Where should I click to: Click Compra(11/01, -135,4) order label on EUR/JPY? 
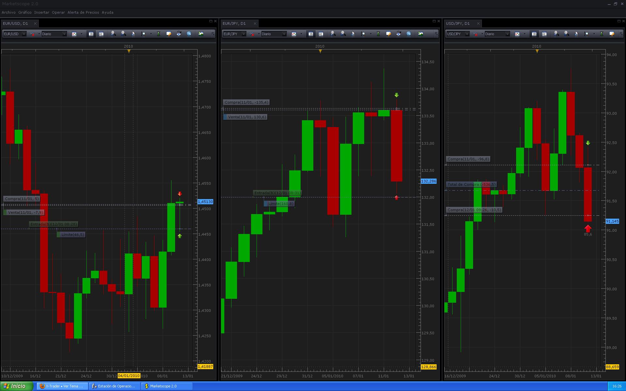click(x=246, y=102)
